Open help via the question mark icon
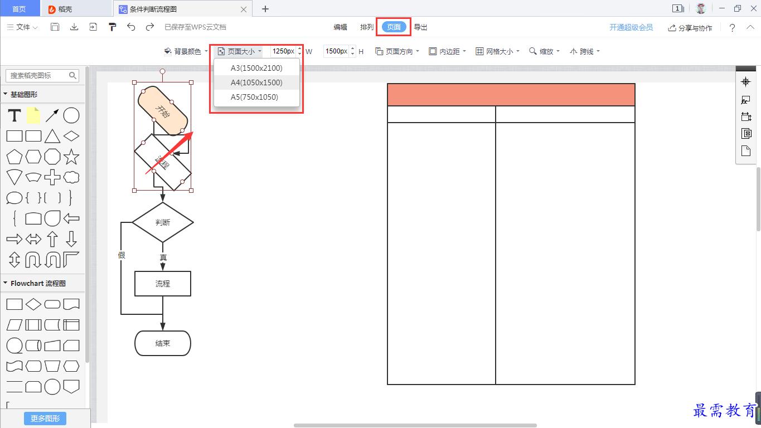The height and width of the screenshot is (428, 761). point(732,27)
